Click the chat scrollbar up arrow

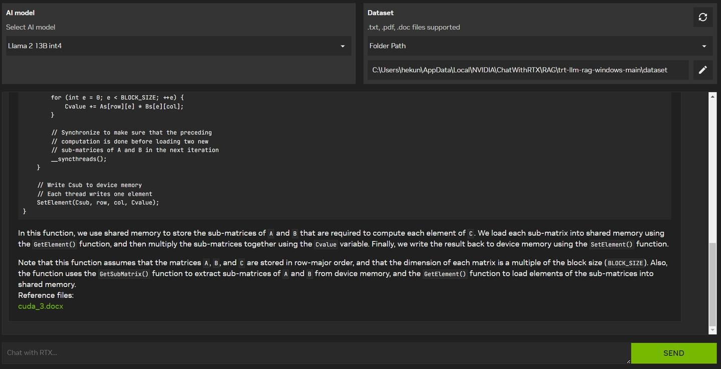tap(713, 96)
